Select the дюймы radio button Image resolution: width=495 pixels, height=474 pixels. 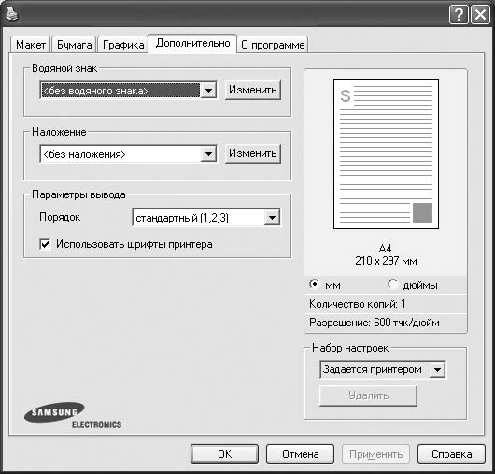[392, 284]
